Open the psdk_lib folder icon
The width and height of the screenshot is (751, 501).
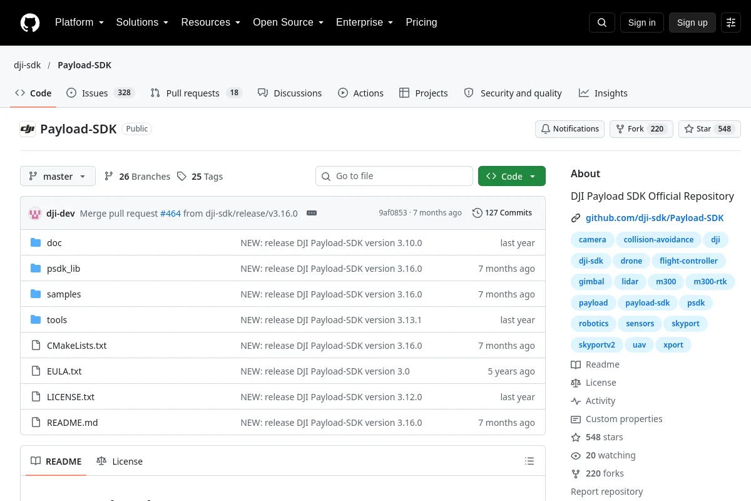[36, 269]
